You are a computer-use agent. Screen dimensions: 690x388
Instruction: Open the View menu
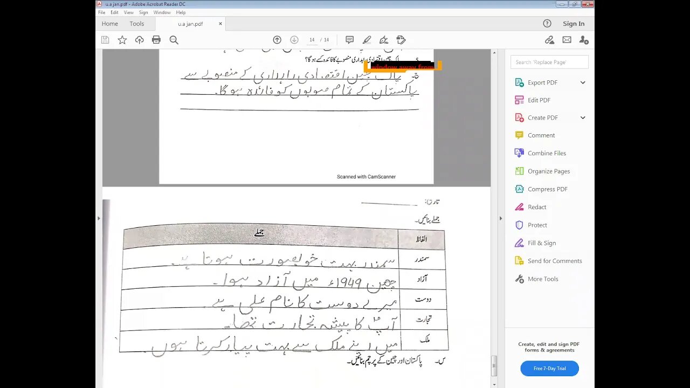click(x=129, y=12)
